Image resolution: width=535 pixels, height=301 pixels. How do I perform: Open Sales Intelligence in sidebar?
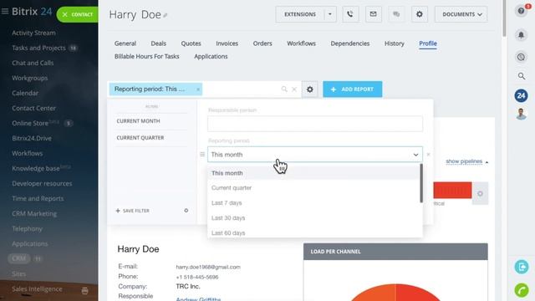click(37, 289)
